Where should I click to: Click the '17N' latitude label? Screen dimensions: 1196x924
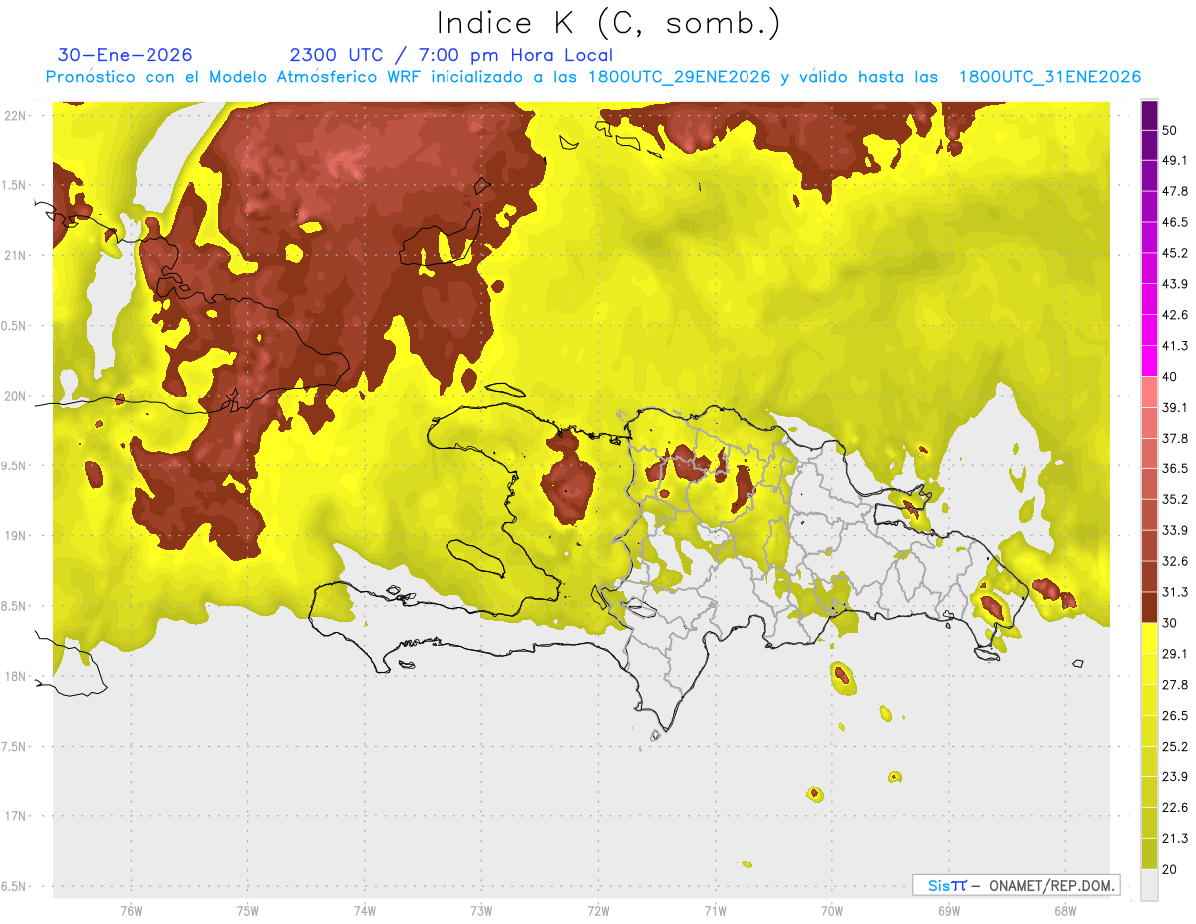pos(15,816)
